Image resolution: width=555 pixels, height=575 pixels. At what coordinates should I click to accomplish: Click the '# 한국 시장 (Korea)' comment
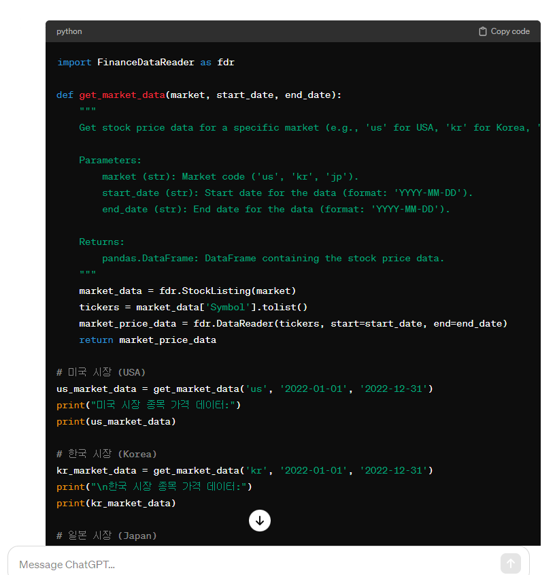click(x=107, y=454)
